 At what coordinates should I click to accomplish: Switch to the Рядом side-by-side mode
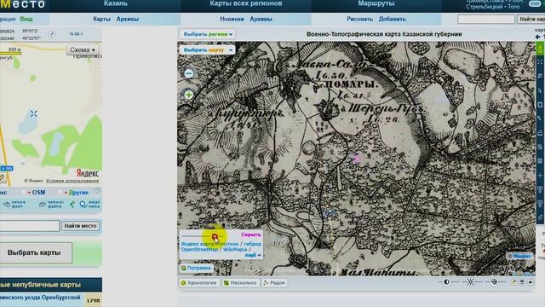click(x=274, y=282)
